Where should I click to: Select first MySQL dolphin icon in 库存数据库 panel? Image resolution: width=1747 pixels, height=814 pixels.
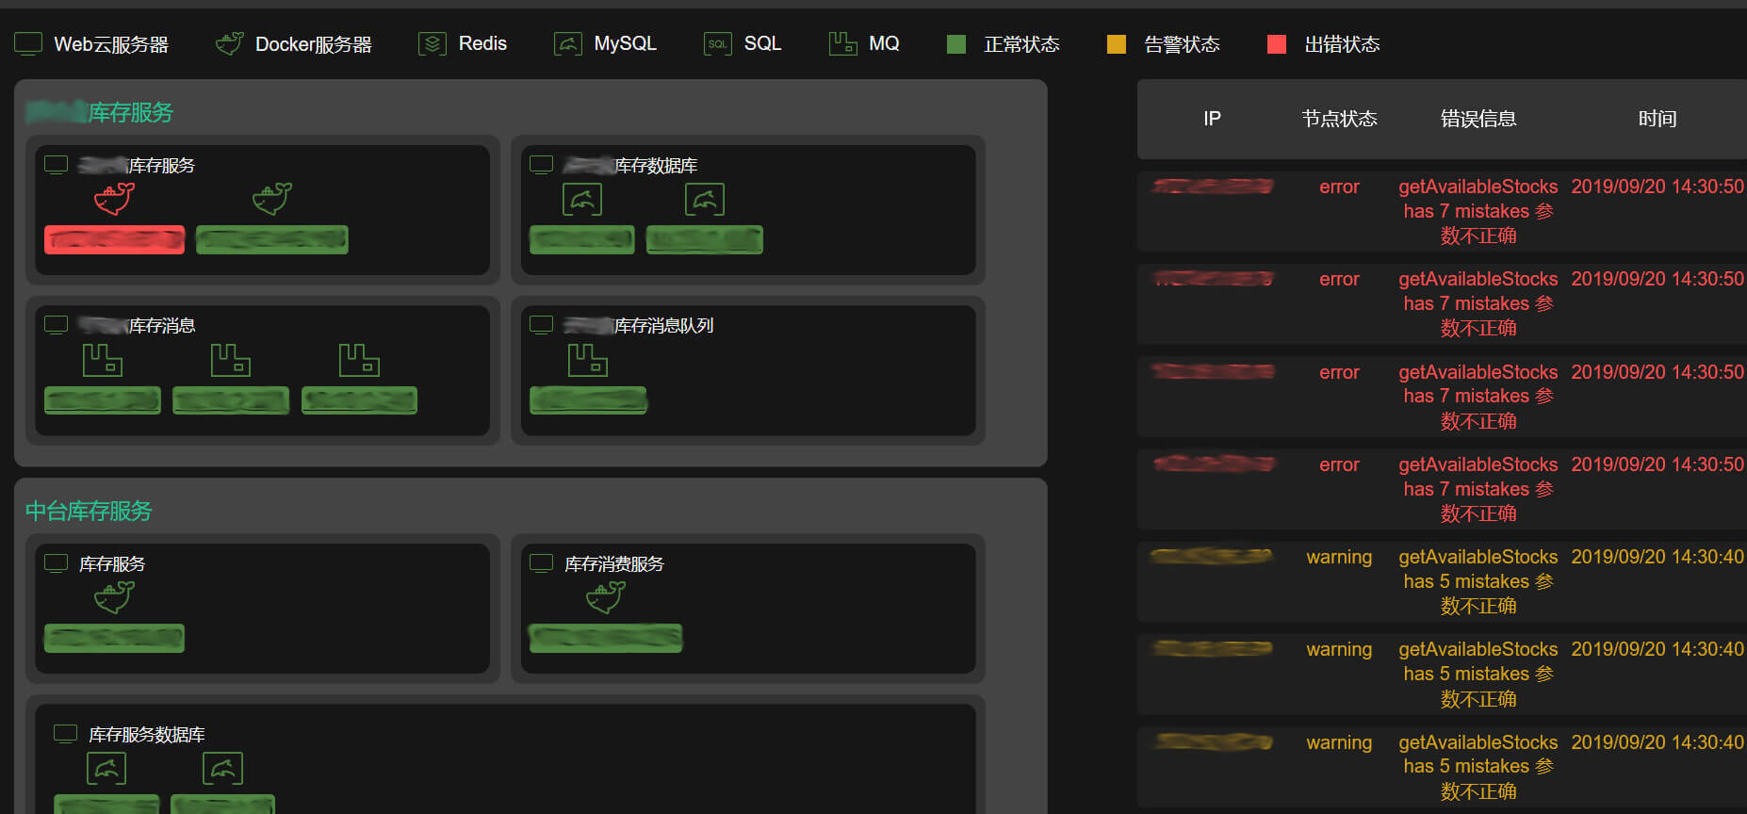click(581, 200)
